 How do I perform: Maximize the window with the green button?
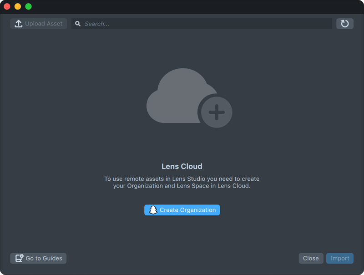point(28,6)
